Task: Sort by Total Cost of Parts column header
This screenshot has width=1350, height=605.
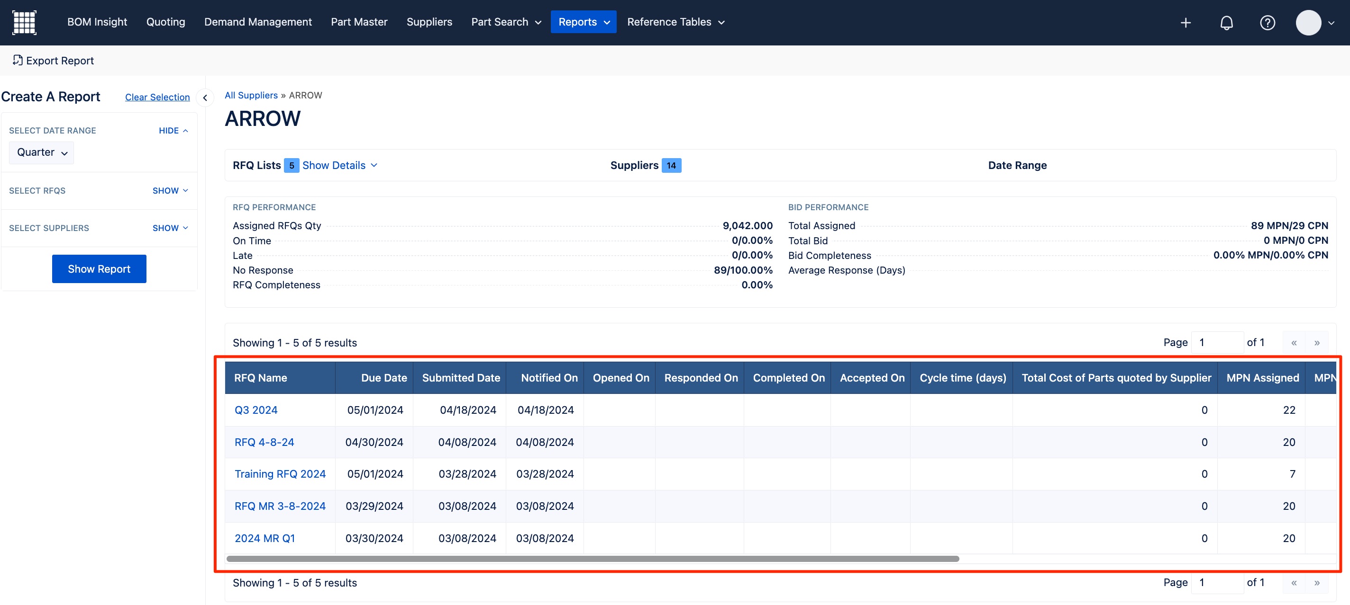Action: coord(1115,378)
